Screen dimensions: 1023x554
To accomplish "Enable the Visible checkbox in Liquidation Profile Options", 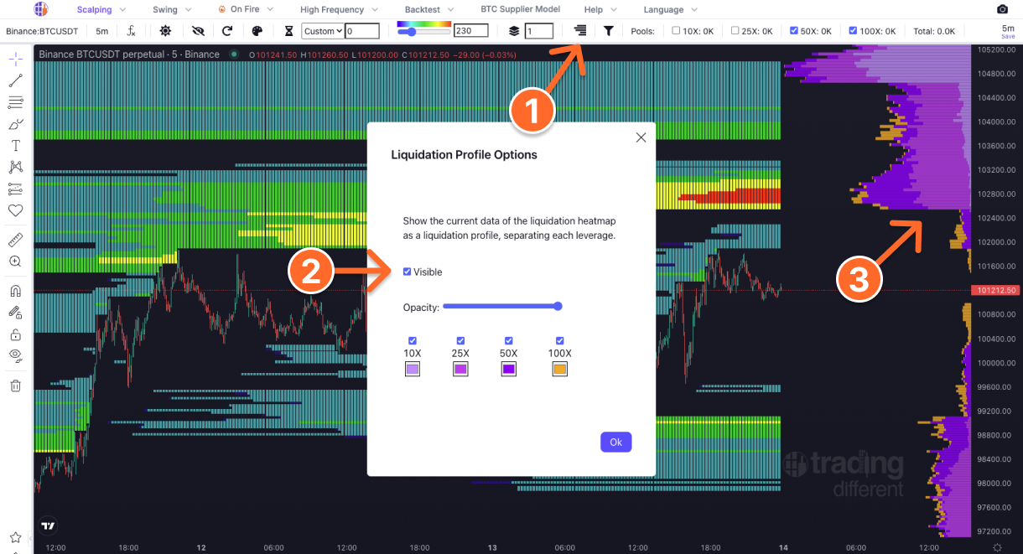I will click(x=408, y=272).
